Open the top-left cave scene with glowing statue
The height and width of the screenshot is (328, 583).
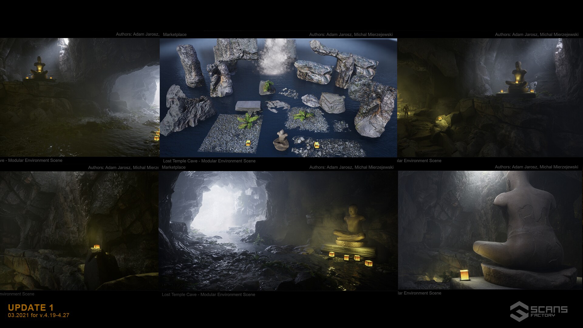pos(80,97)
